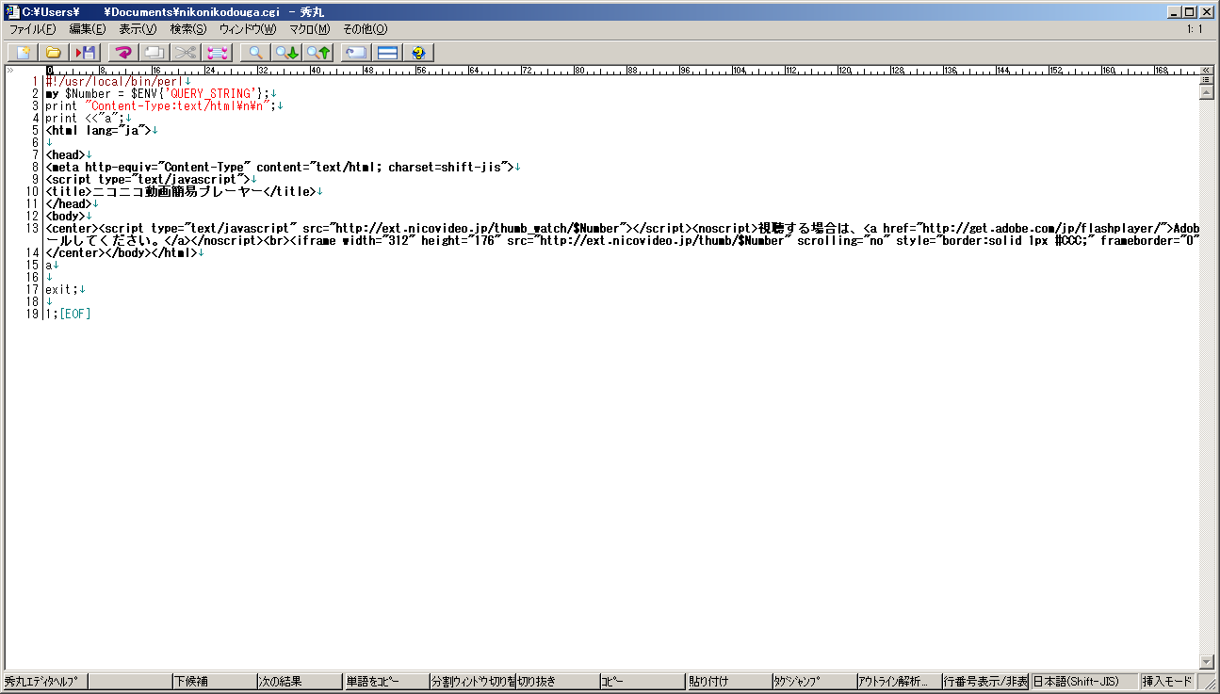The width and height of the screenshot is (1220, 694).
Task: Open search with the plain magnifier icon
Action: 255,53
